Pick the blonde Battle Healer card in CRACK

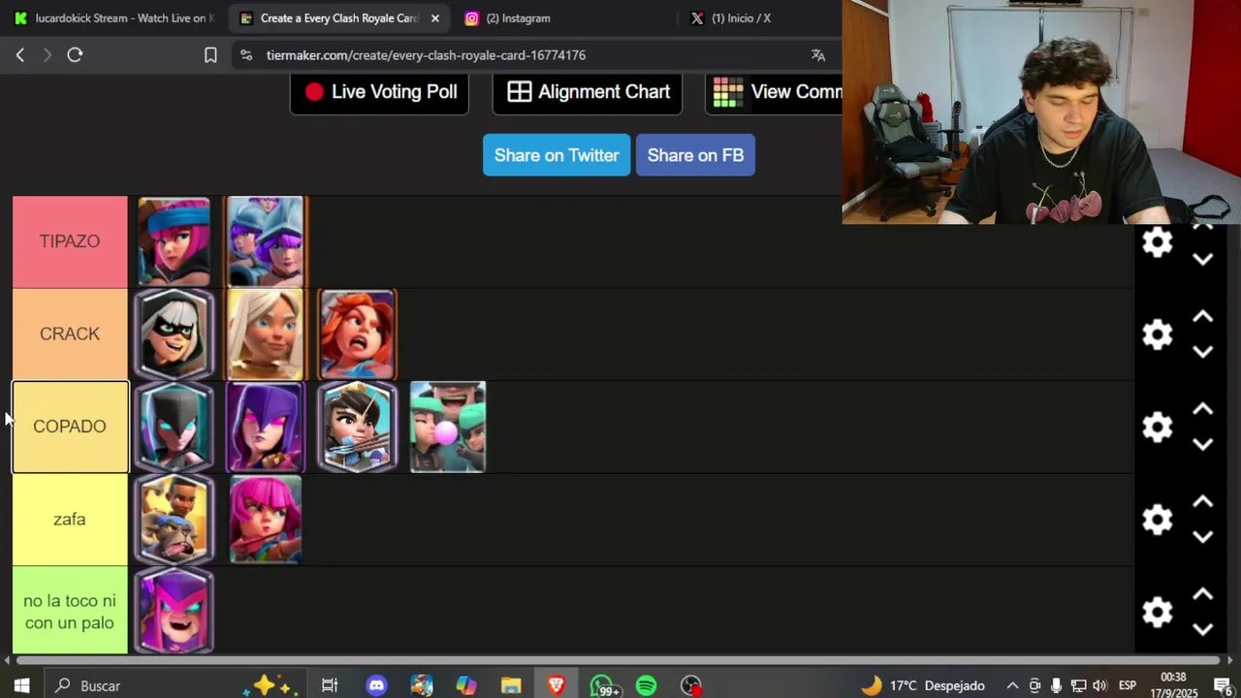tap(266, 333)
